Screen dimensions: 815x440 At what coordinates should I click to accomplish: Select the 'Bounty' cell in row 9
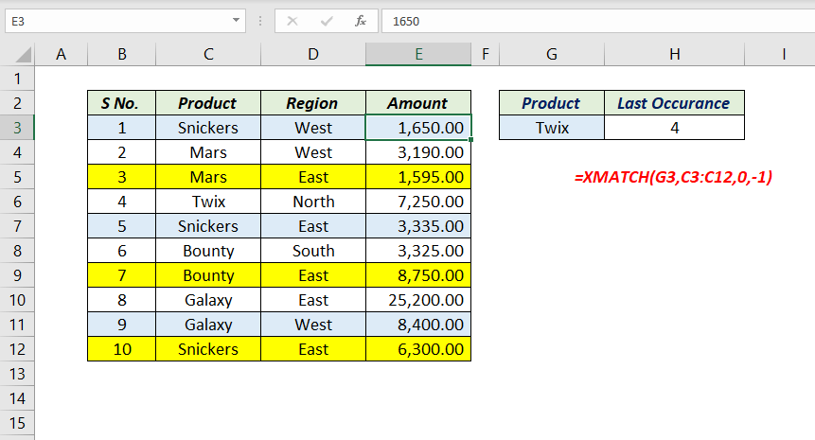tap(208, 274)
